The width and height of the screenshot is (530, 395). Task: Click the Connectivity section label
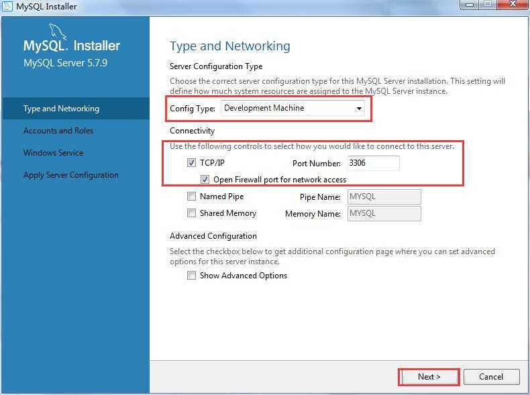[x=192, y=131]
